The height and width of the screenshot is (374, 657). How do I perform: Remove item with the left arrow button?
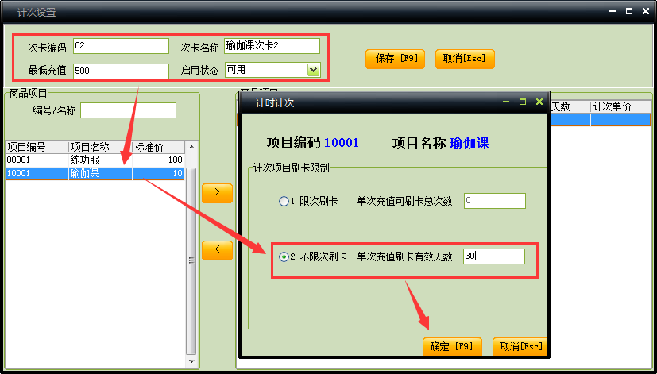coord(217,250)
